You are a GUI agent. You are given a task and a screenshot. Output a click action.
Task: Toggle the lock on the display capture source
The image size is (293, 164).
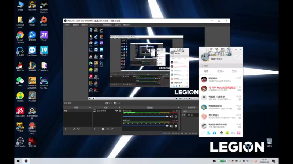[x=120, y=110]
